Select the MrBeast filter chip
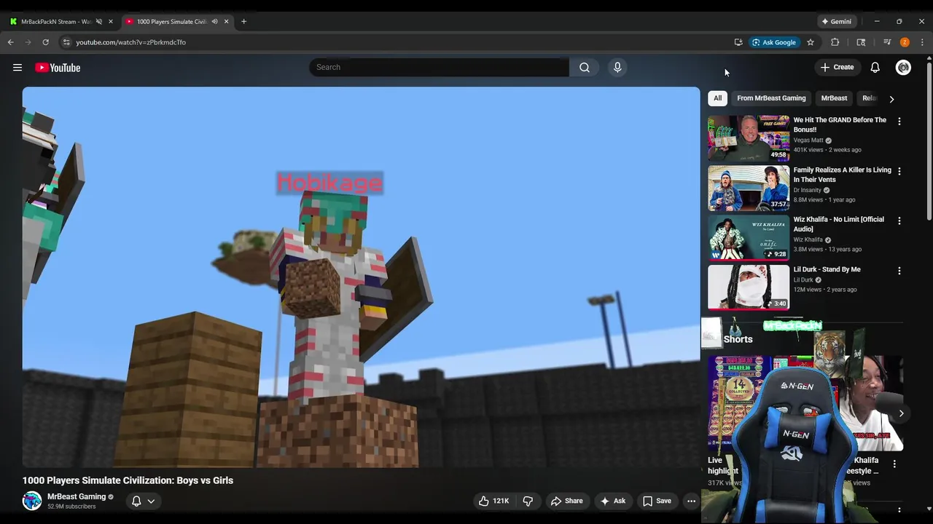 (834, 98)
